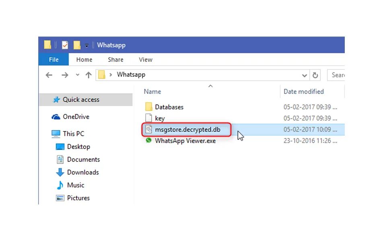This screenshot has width=383, height=241.
Task: Click the Desktop icon in sidebar
Action: click(x=60, y=147)
